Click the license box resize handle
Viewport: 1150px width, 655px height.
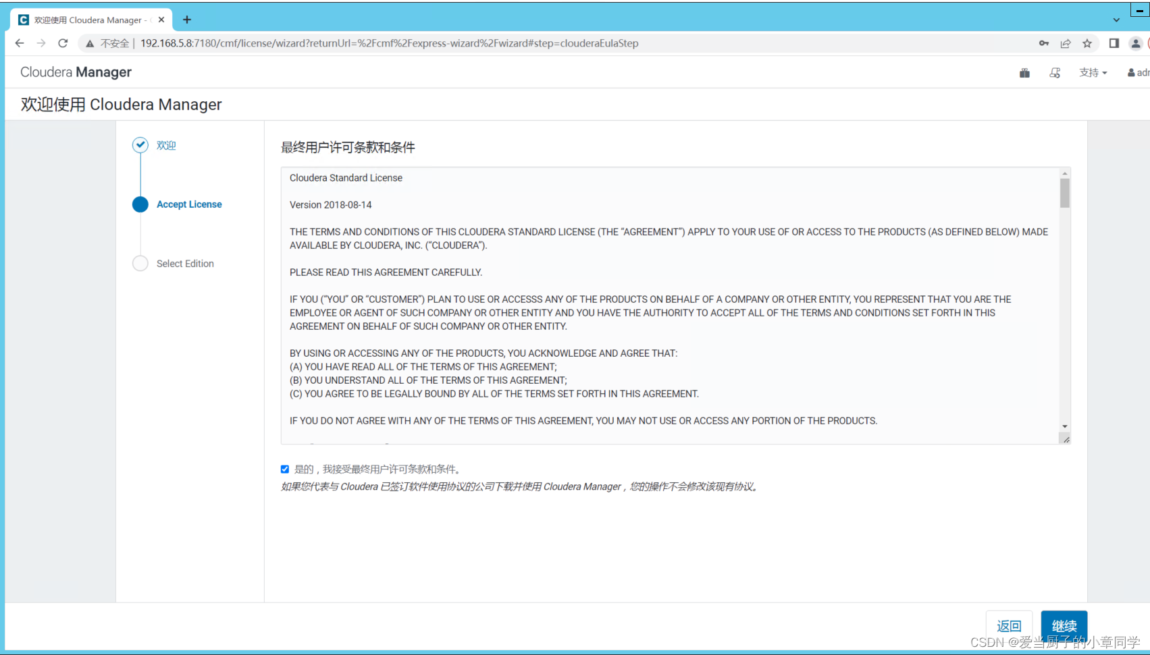click(1066, 440)
